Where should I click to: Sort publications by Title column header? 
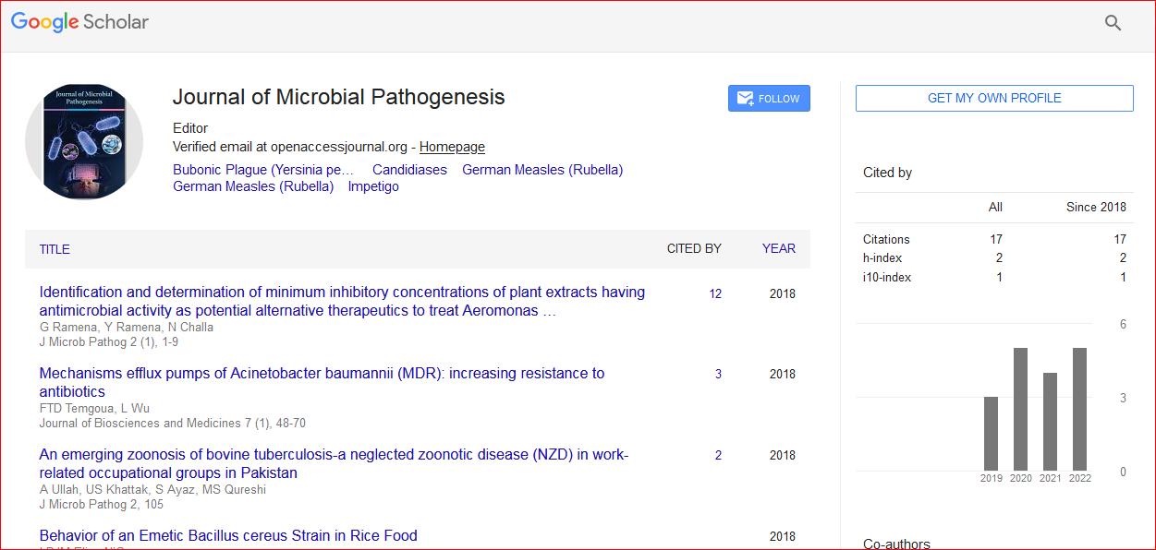tap(55, 249)
